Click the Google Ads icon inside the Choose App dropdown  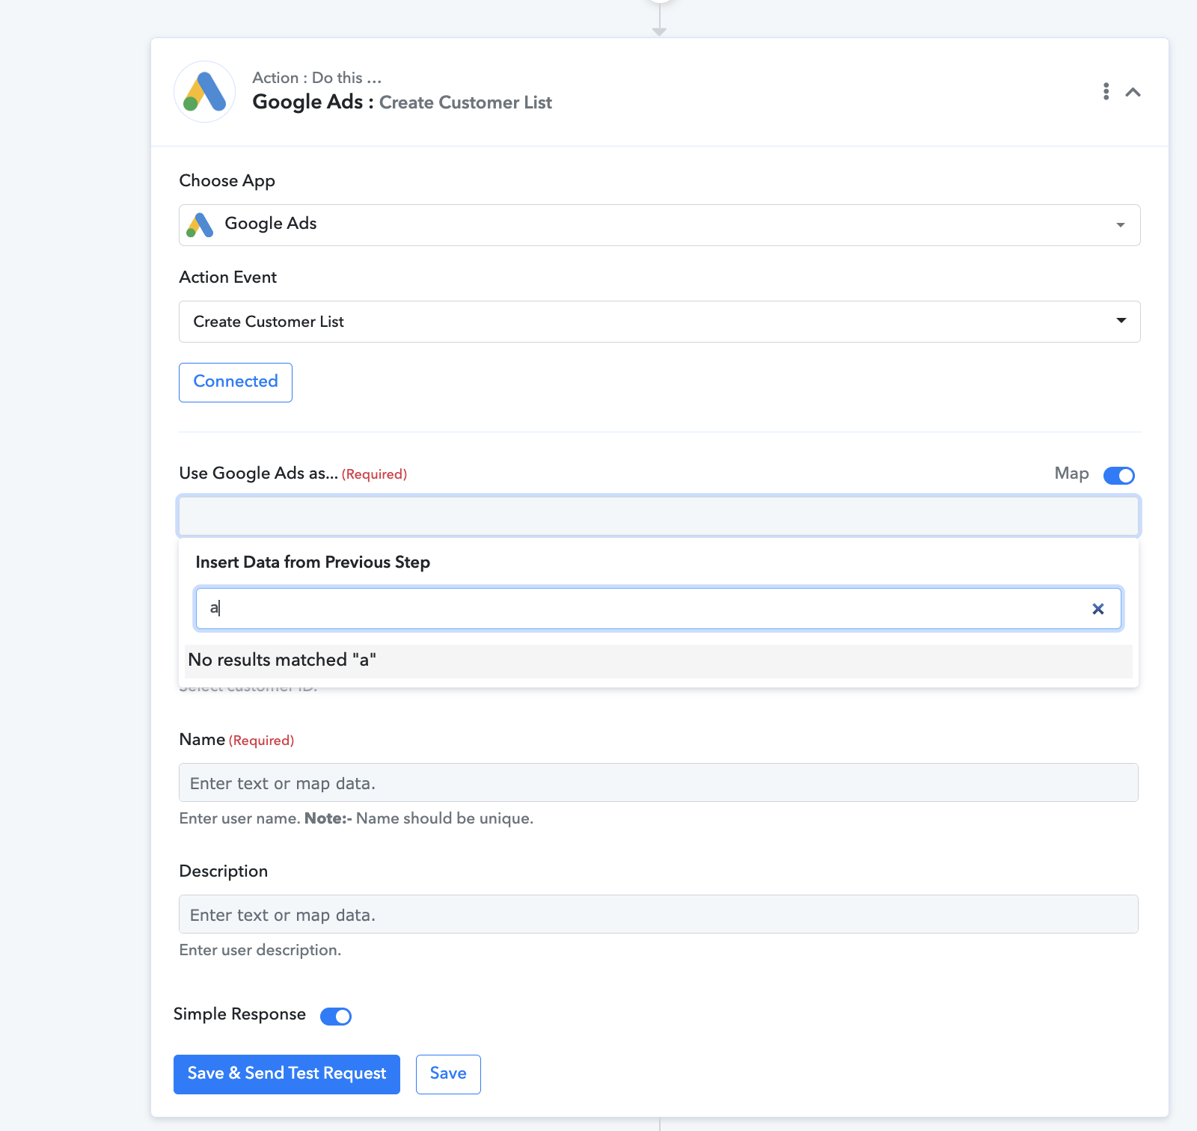click(200, 224)
